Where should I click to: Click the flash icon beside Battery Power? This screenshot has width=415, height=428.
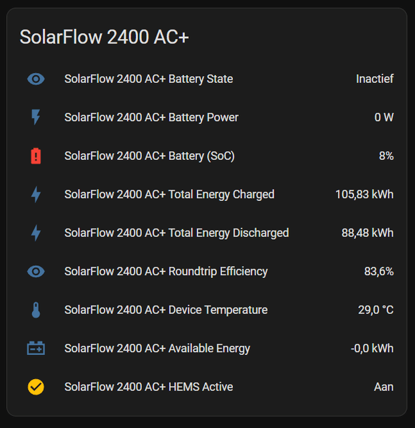click(x=35, y=117)
